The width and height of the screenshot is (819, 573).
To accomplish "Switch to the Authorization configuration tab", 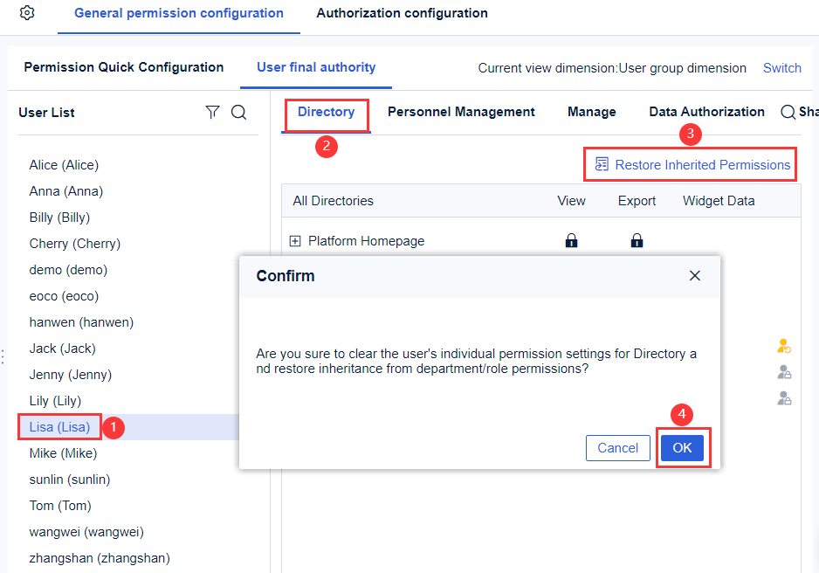I will (401, 13).
